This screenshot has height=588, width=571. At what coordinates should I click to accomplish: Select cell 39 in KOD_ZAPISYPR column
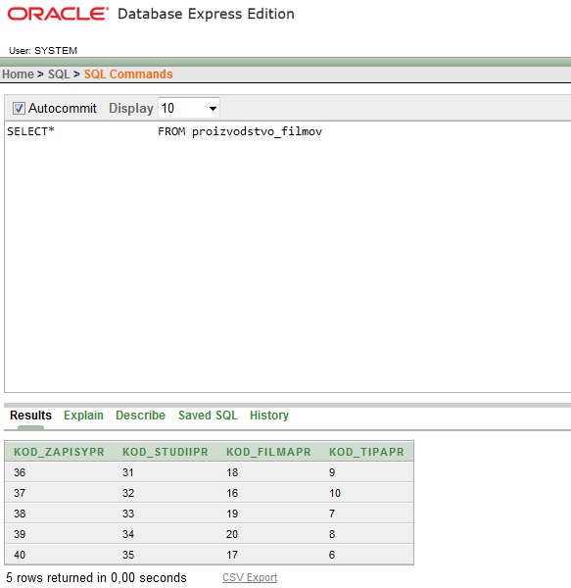20,534
